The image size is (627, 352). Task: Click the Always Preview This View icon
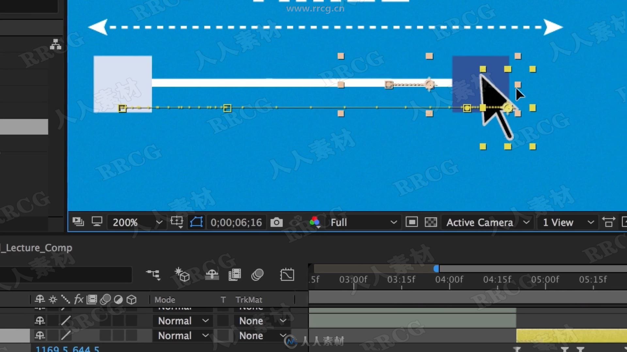point(78,222)
